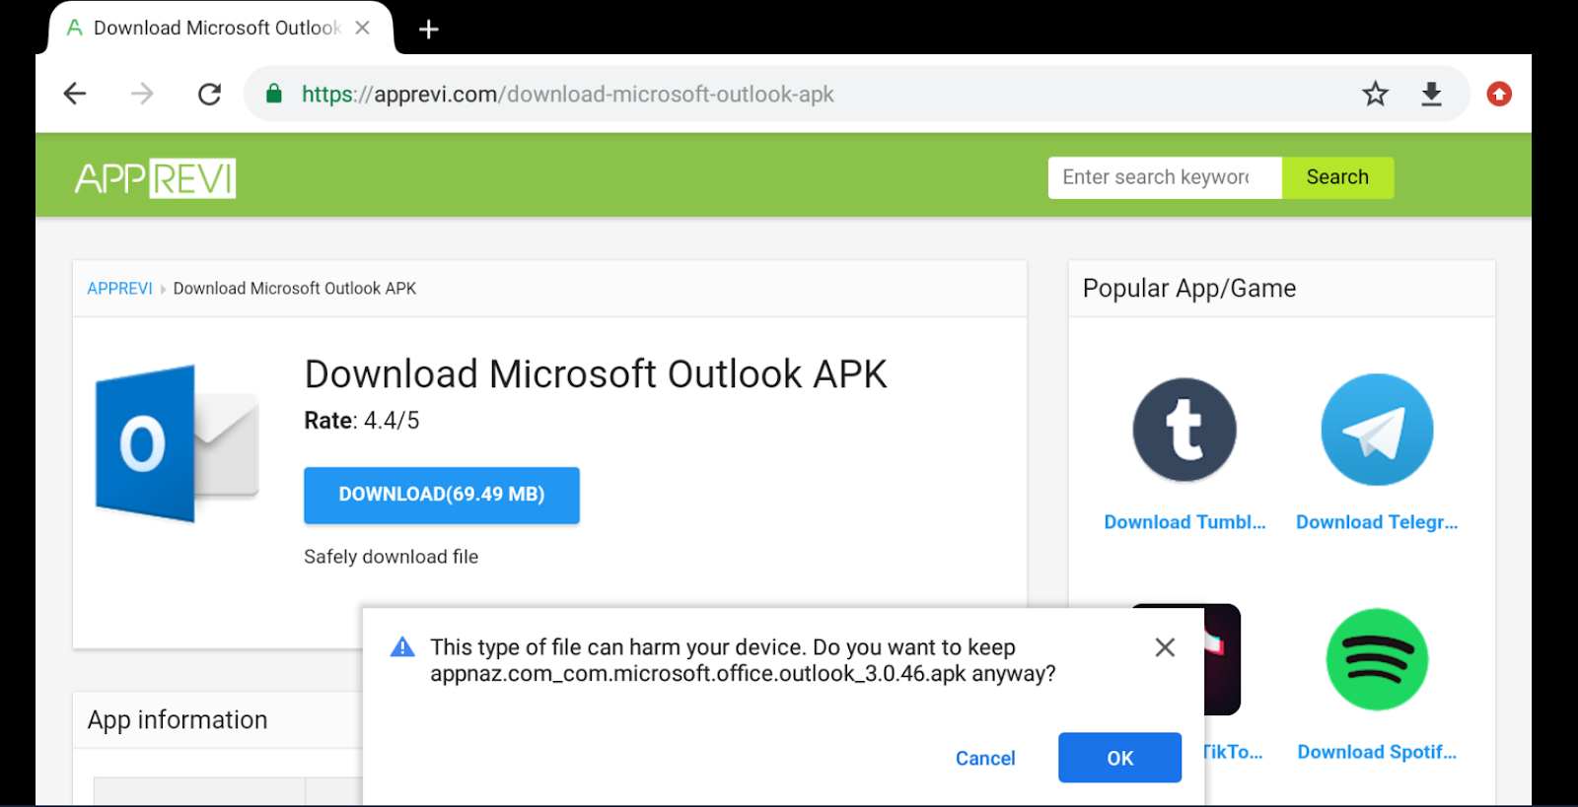Click the green Search button
This screenshot has width=1578, height=807.
[x=1337, y=177]
